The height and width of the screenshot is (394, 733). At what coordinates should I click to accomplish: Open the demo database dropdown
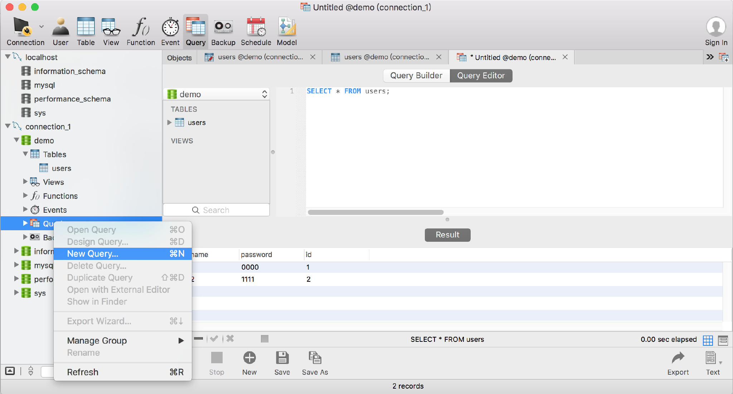coord(217,94)
